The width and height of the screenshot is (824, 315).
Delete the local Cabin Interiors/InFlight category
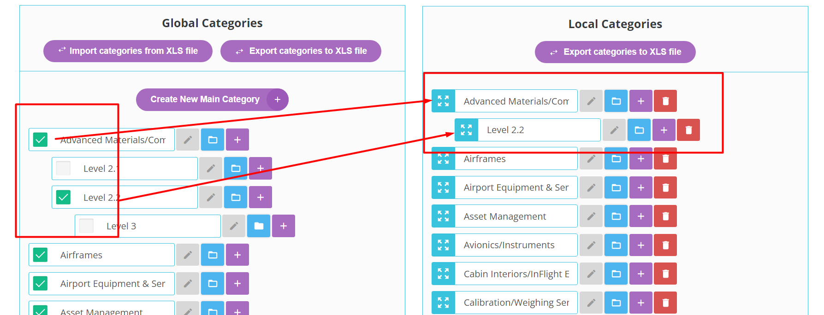pyautogui.click(x=665, y=274)
